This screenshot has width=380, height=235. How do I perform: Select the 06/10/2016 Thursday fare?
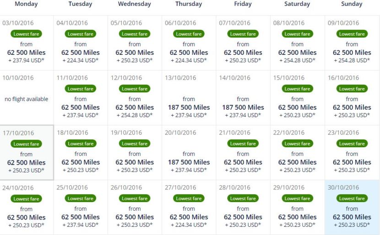(189, 43)
